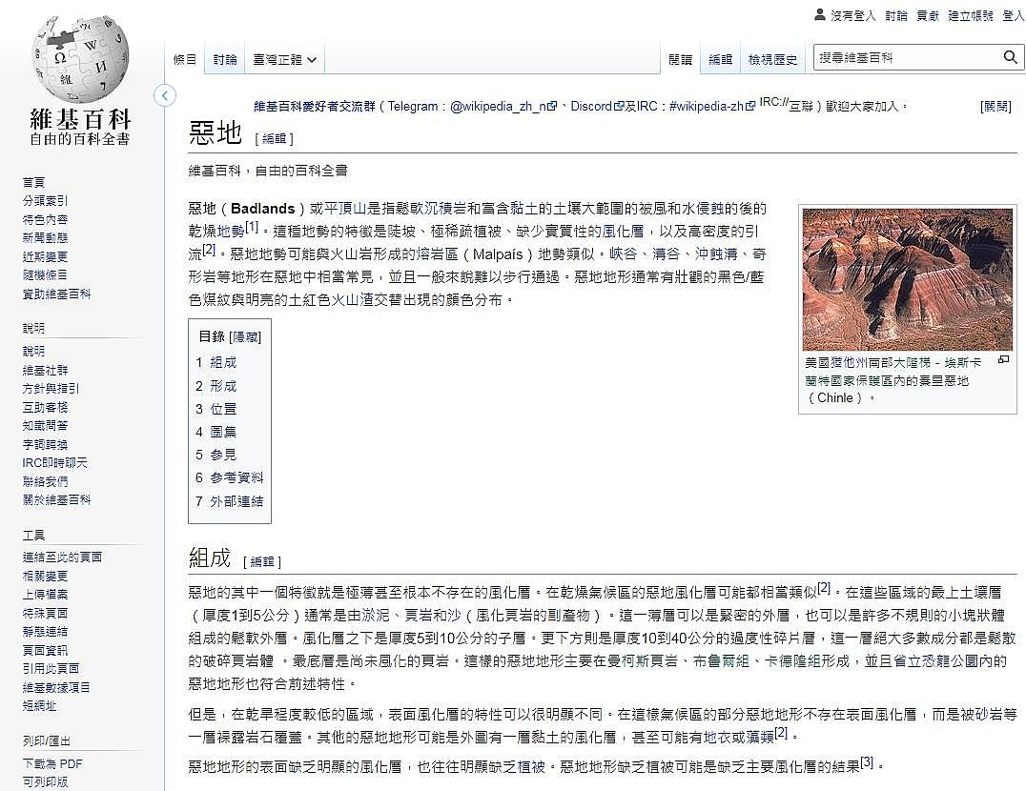
Task: Open the Chinle badlands photo thumbnail
Action: (906, 279)
